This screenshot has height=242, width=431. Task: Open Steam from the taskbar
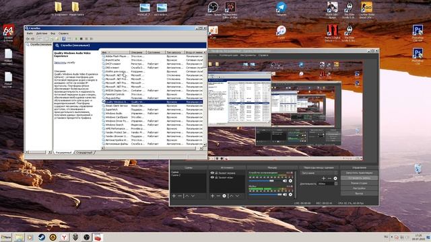pos(42,237)
